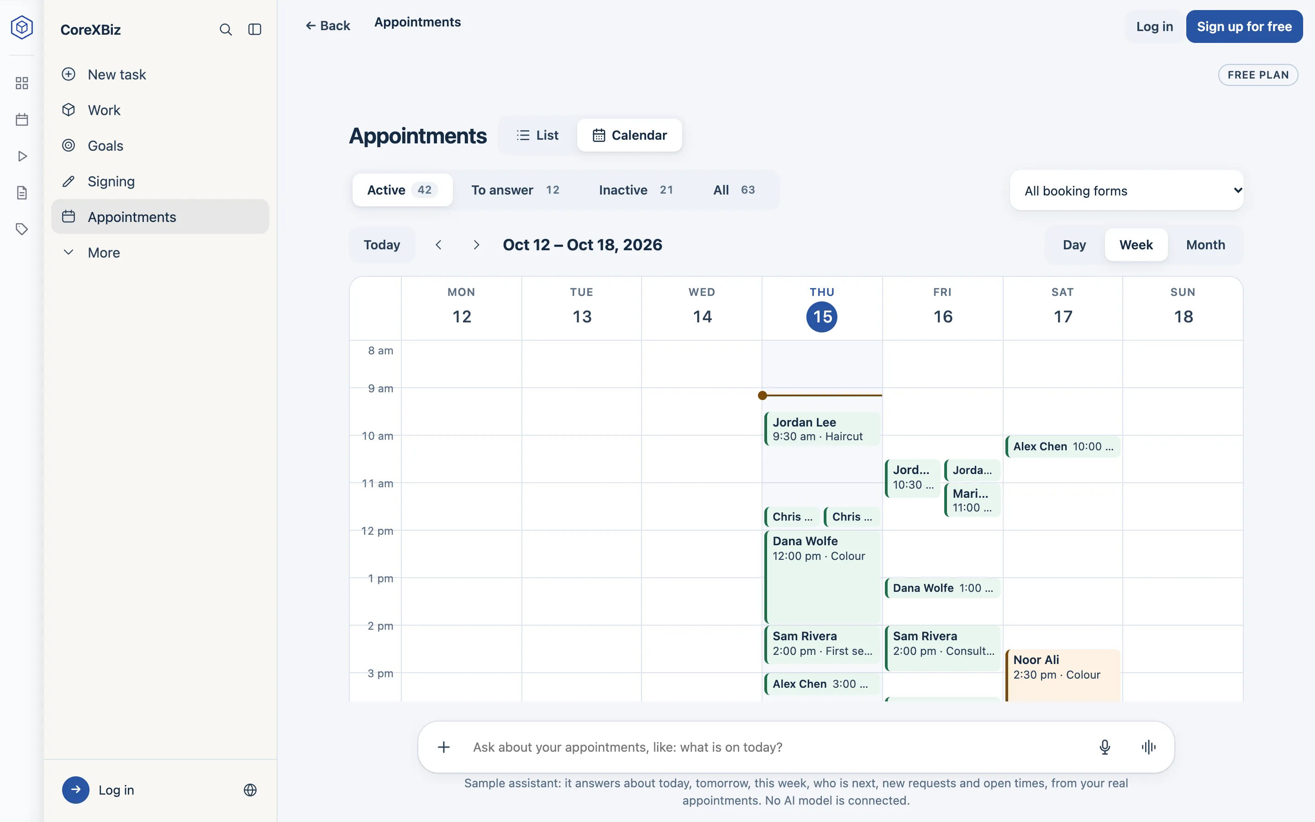Click the CoreXBiz hexagon logo
Screen dimensions: 1315x822
22,27
